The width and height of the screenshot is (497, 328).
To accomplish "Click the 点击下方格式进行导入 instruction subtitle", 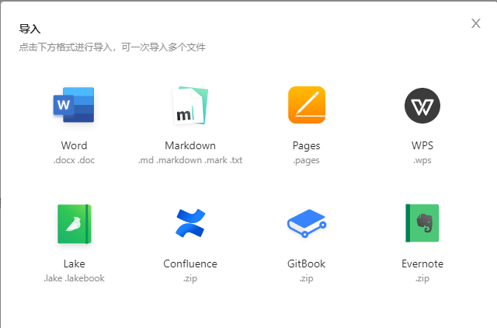I will (112, 47).
